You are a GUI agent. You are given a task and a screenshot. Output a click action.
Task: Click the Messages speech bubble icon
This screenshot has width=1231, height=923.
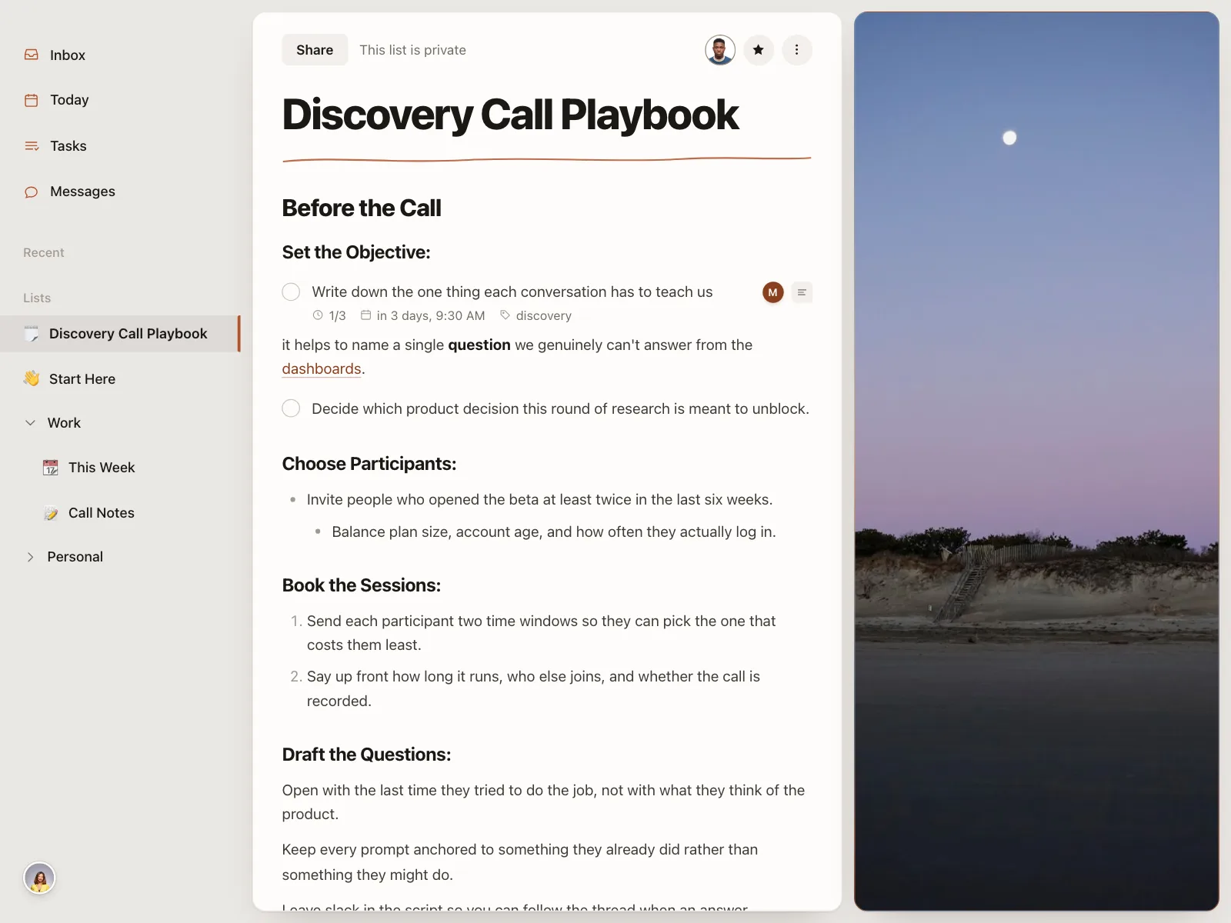[x=32, y=192]
